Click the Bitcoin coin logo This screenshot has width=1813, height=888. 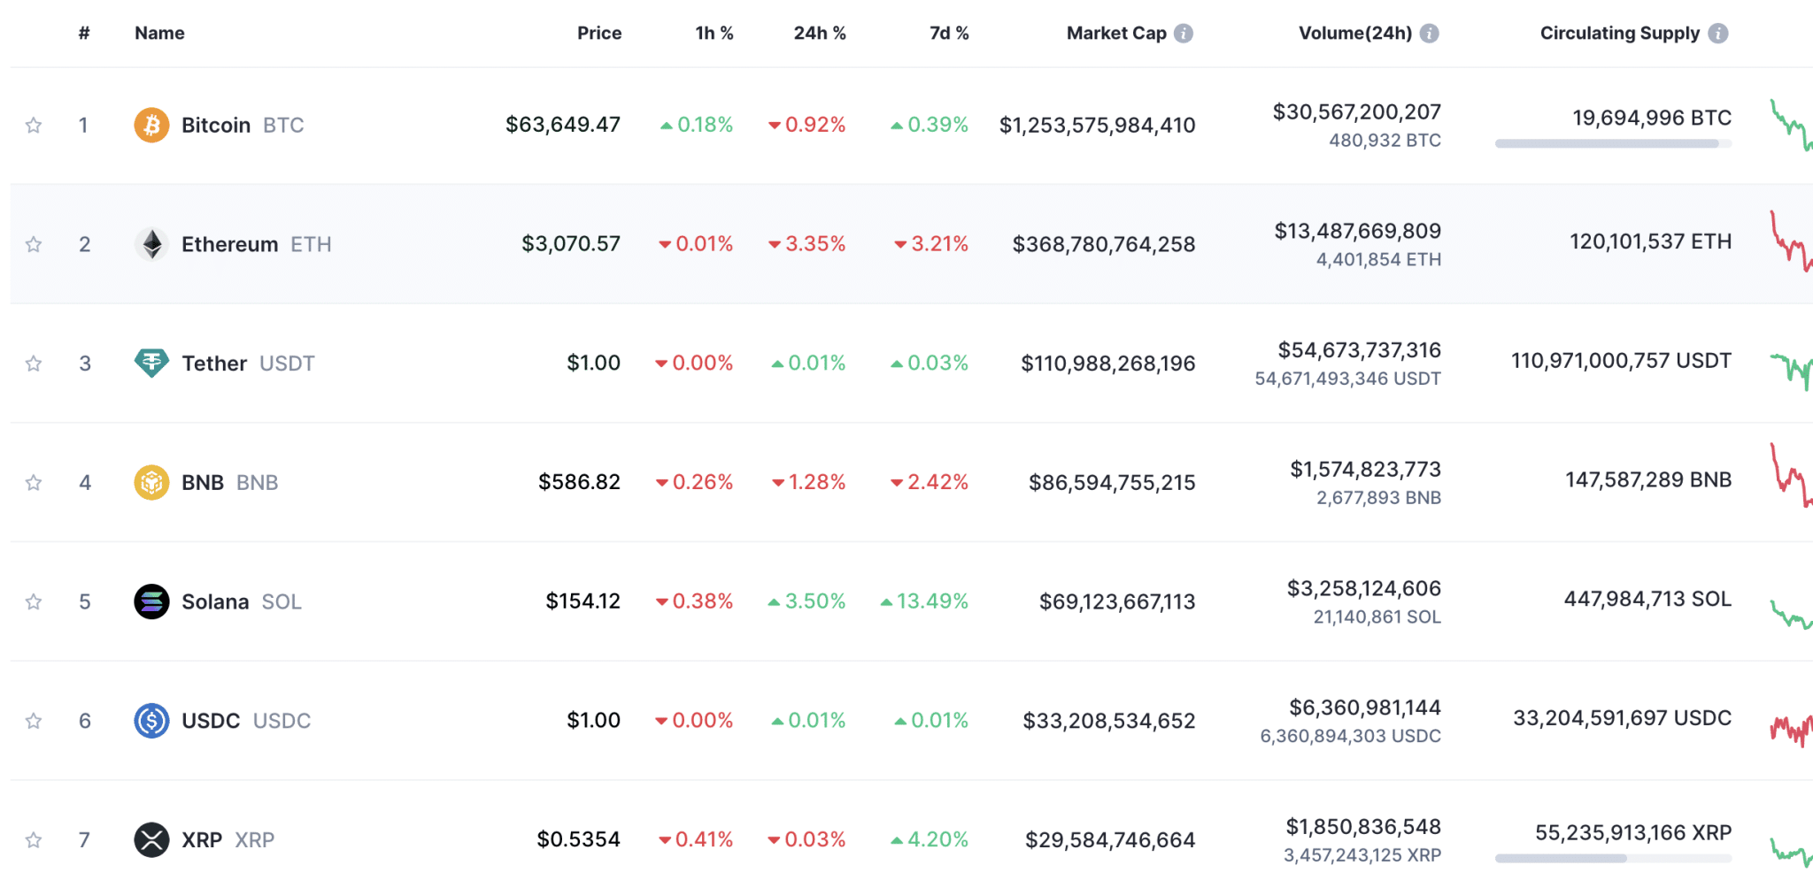pos(151,125)
